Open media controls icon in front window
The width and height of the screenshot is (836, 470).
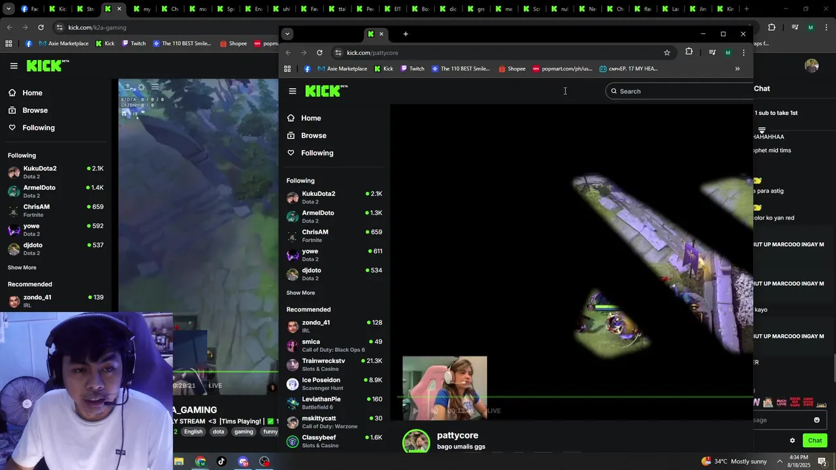tap(712, 52)
